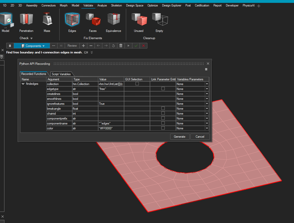Expand guide bar options double chevron
Image resolution: width=294 pixels, height=223 pixels.
click(x=92, y=52)
